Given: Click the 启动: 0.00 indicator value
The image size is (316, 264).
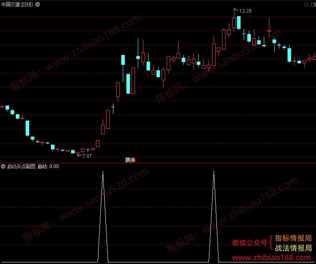Looking at the screenshot, I should (48, 166).
